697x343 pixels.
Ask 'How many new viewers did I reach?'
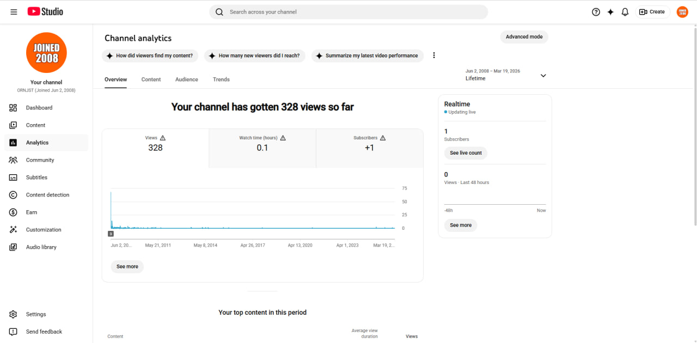click(255, 56)
